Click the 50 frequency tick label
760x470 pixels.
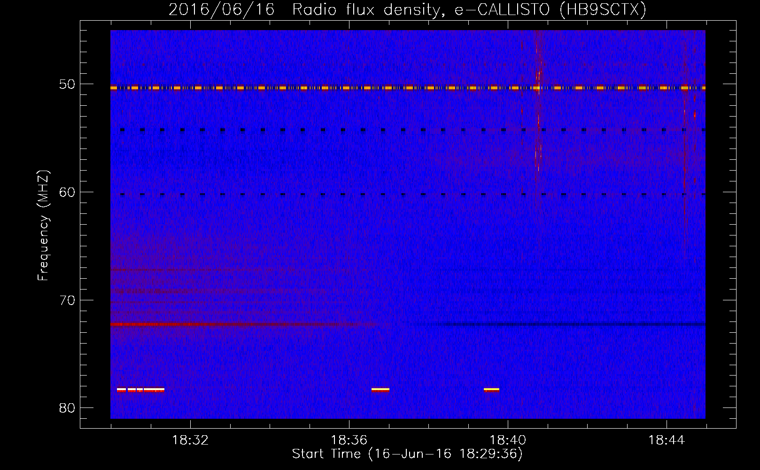[67, 85]
